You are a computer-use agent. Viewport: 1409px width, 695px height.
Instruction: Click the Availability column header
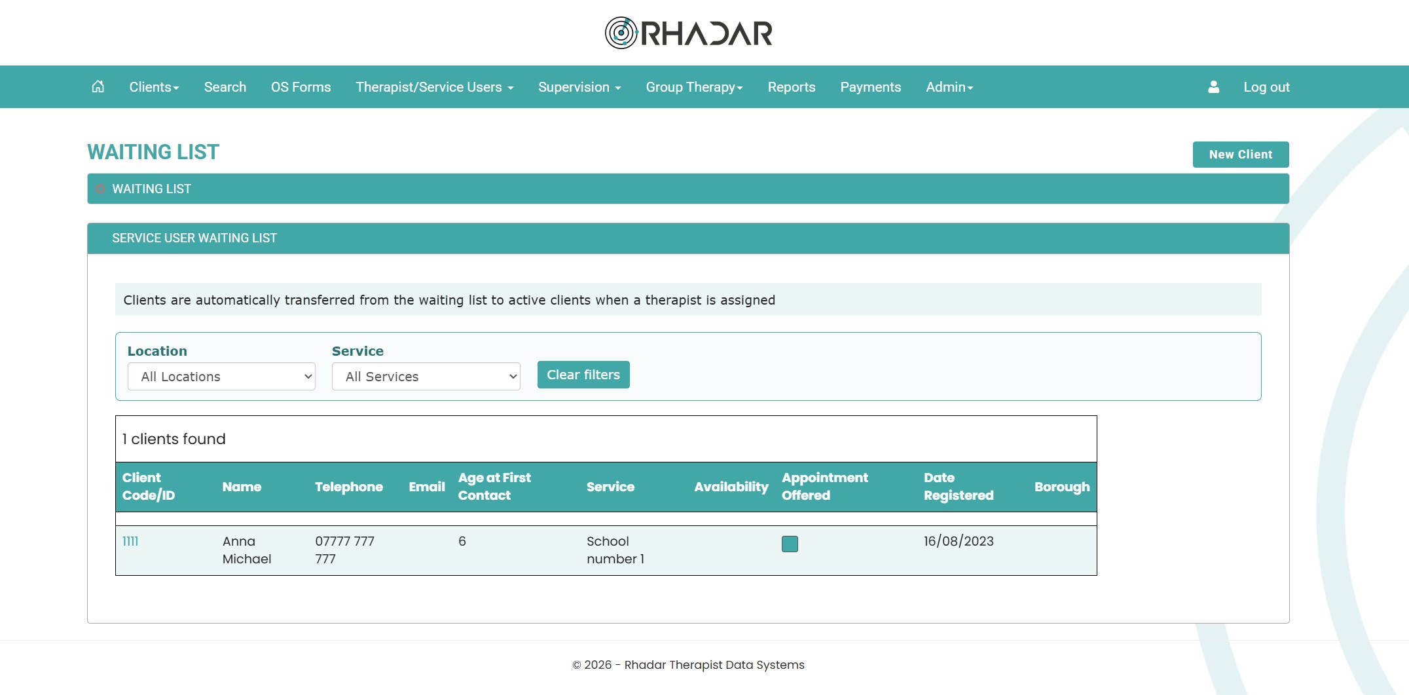(x=731, y=487)
